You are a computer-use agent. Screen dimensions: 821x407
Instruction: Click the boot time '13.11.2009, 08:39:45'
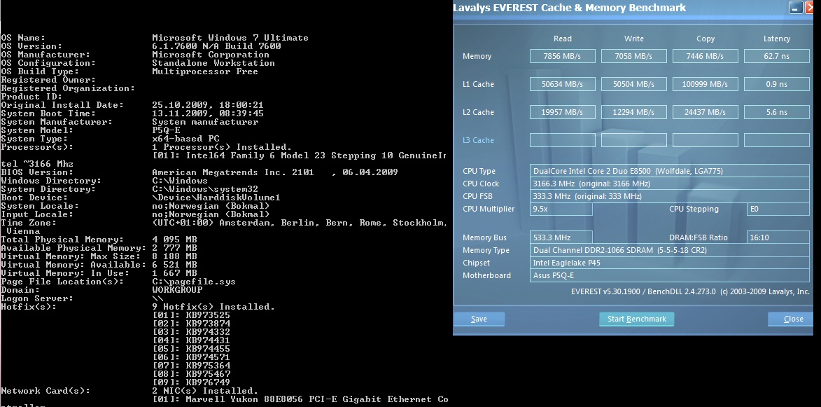[x=207, y=113]
